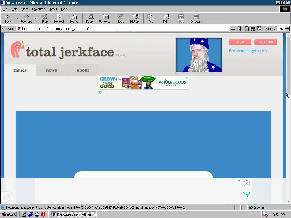Click the system tray clock 3:51 PM
The image size is (291, 218).
coord(279,215)
